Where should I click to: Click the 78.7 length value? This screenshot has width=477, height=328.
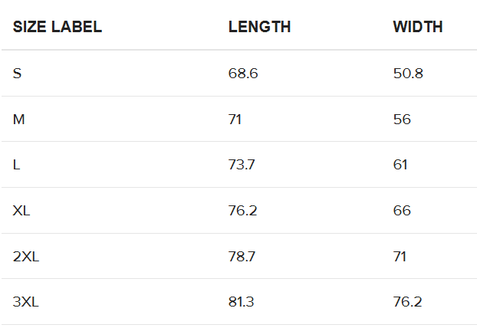click(242, 257)
